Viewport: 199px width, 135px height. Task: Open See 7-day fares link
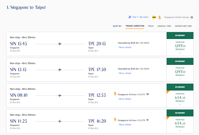140,17
